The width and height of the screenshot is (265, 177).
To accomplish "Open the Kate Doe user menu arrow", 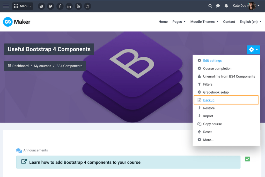I will [259, 6].
